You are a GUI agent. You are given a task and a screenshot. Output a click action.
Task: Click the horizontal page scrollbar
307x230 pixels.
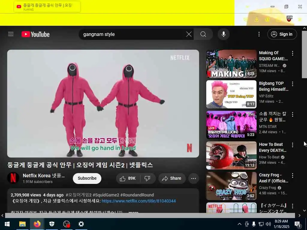150,216
